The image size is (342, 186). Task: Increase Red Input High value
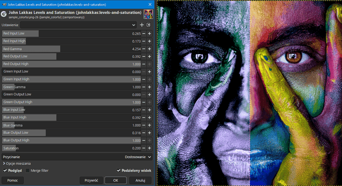click(x=149, y=41)
